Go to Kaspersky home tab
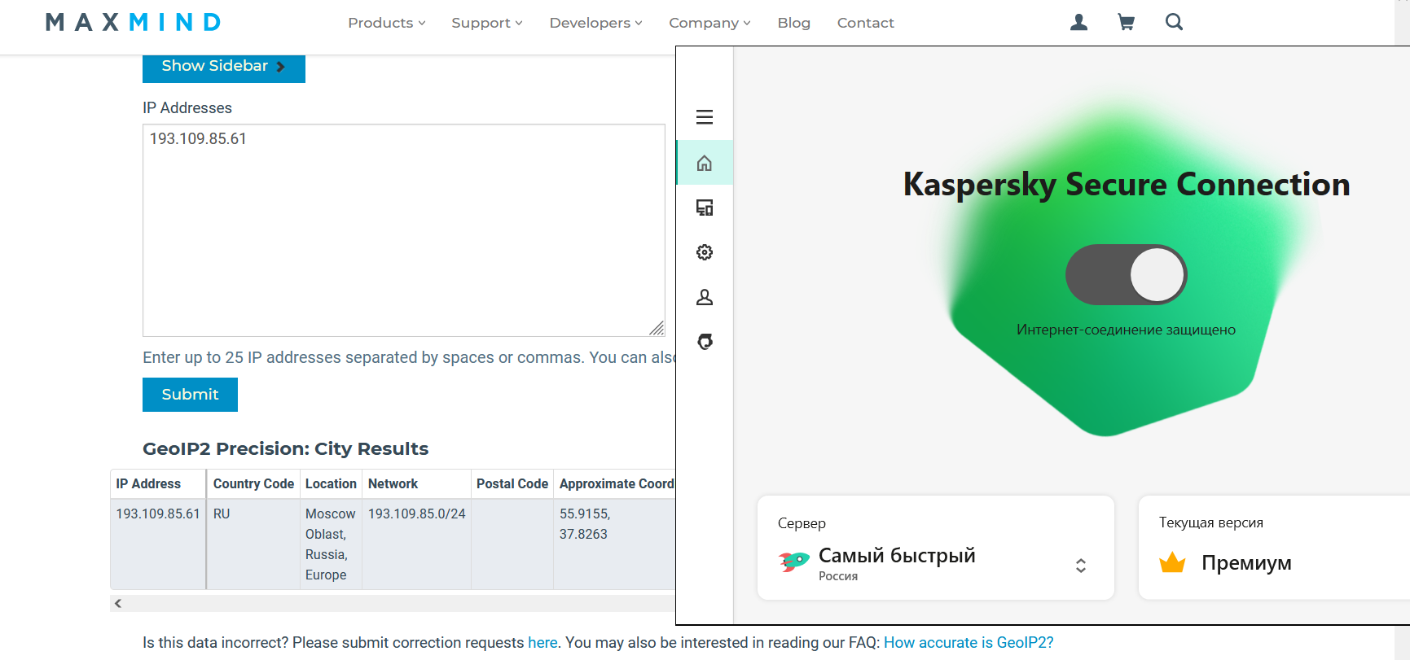The image size is (1410, 660). [x=705, y=164]
